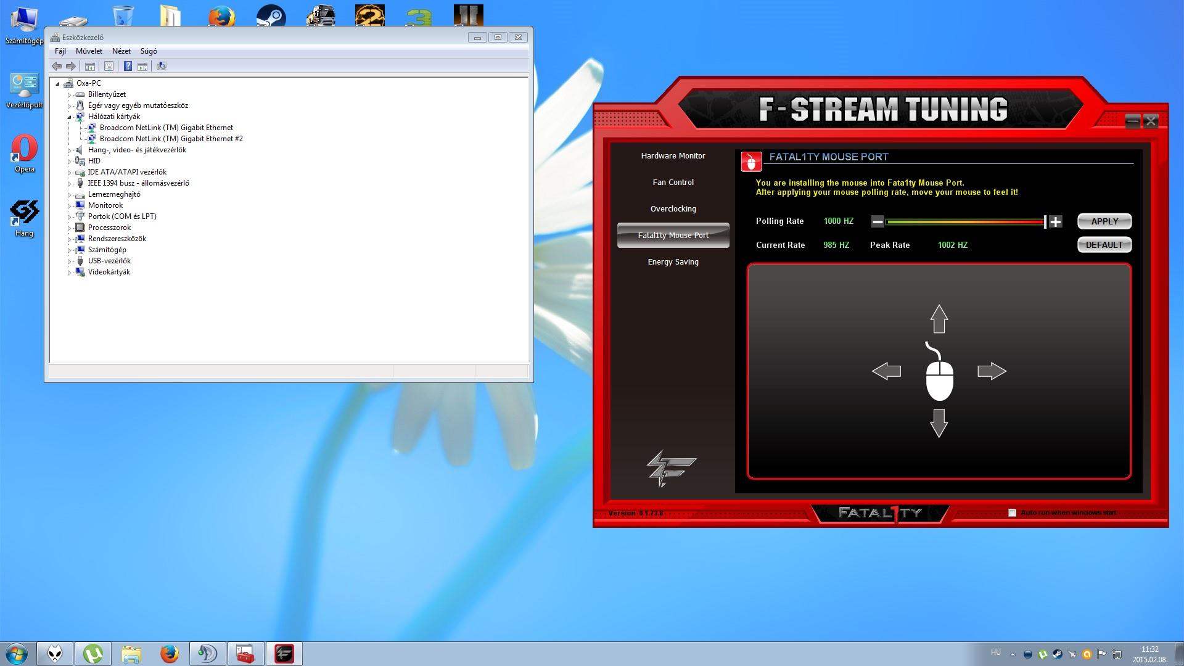Open the Fájl menu
1184x666 pixels.
[60, 51]
